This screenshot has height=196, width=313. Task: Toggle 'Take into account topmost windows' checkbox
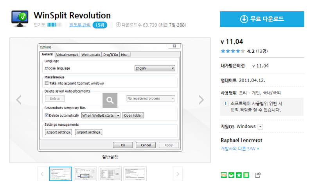47,83
